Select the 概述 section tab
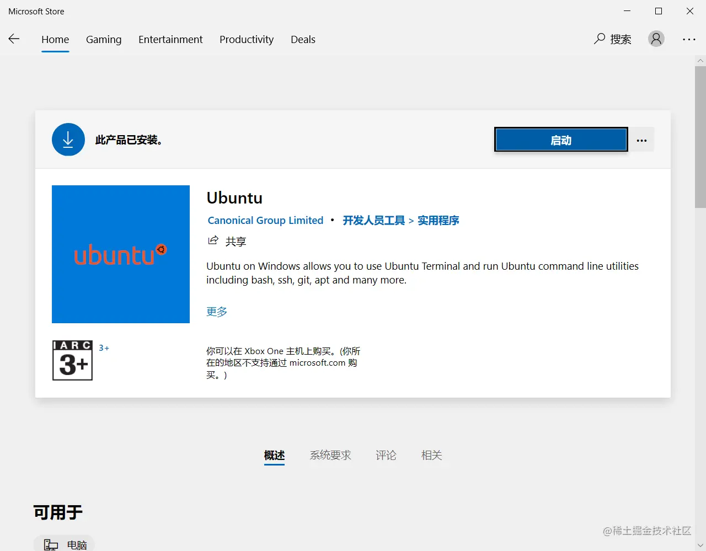This screenshot has height=551, width=706. click(x=274, y=456)
